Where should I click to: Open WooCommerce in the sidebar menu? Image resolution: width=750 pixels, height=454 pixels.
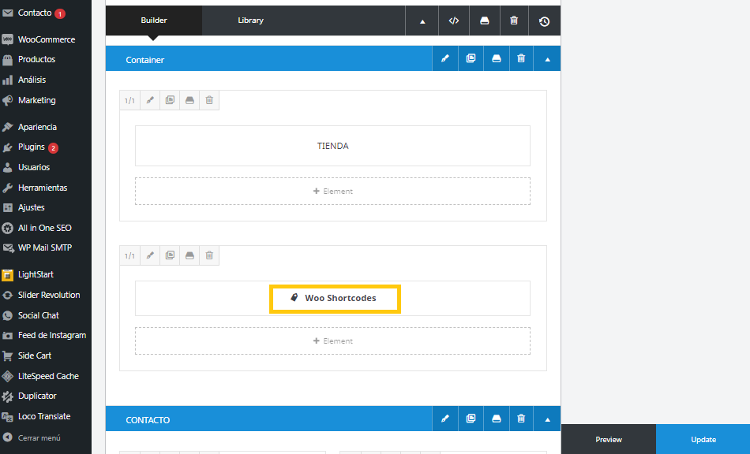(47, 39)
